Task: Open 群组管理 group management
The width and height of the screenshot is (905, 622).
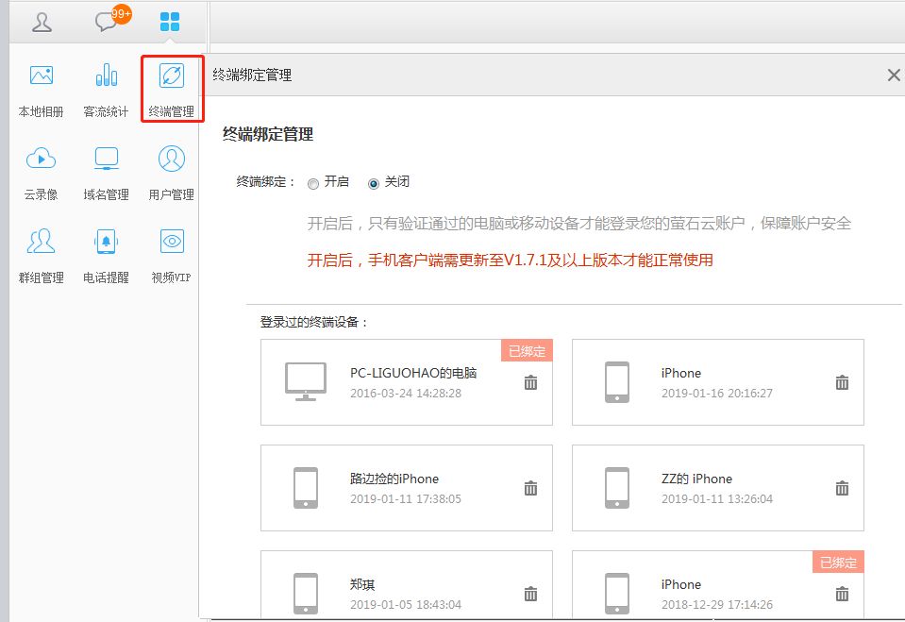Action: click(42, 243)
